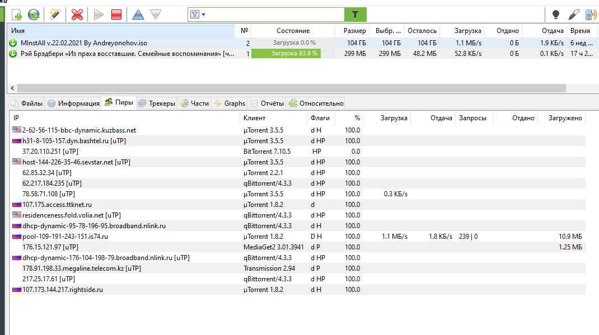Click the green filter funnel button

click(x=355, y=15)
